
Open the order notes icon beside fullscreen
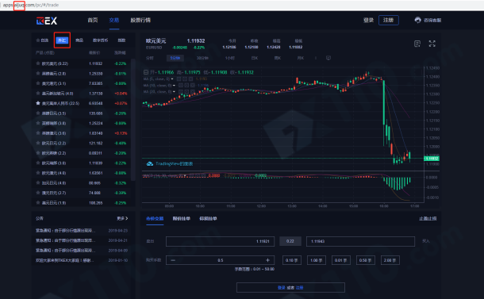[417, 44]
